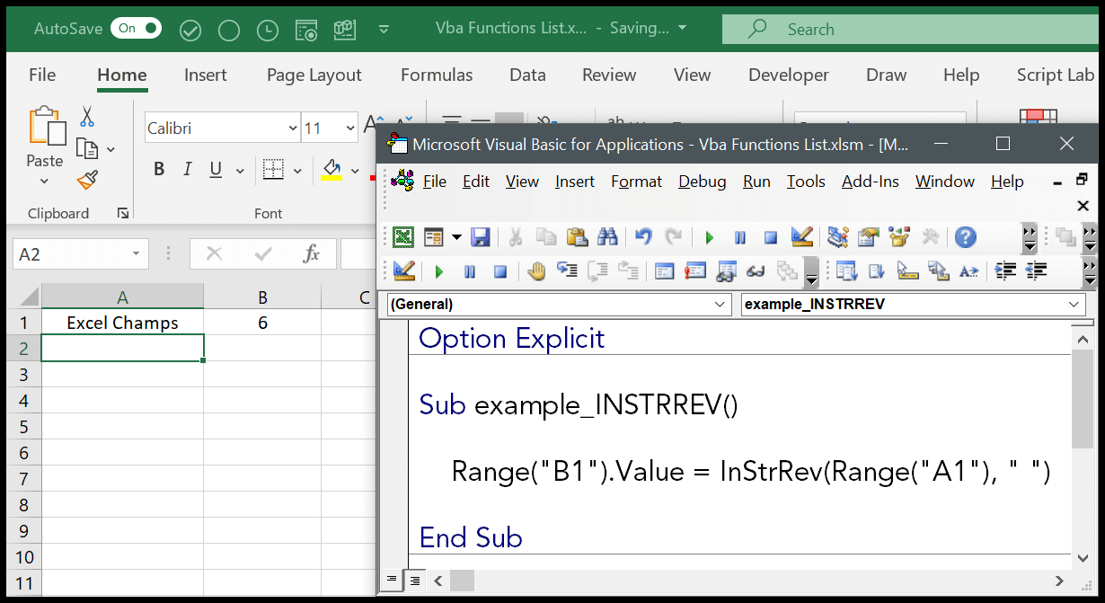
Task: Toggle breakpoint using the hand icon
Action: [537, 271]
